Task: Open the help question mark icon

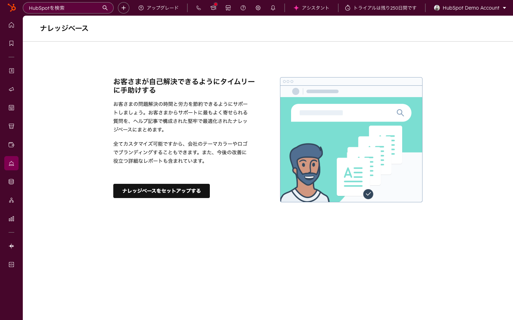Action: coord(243,8)
